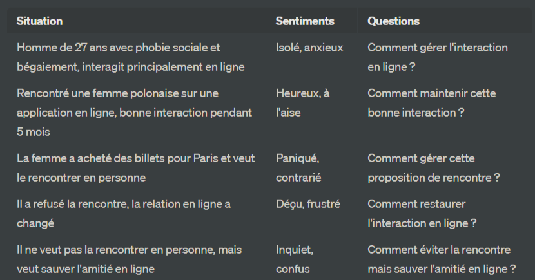Click 'Comment restaurer l'interaction en ligne ?' cell
Screen dimensions: 535x280
[x=422, y=214]
